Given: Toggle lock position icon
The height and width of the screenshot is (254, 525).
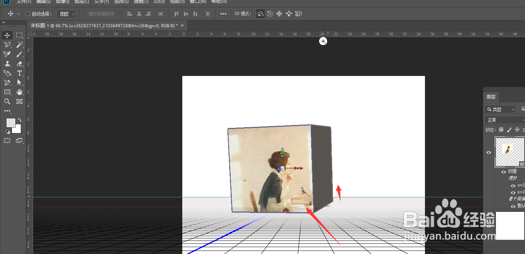Looking at the screenshot, I should tap(517, 130).
